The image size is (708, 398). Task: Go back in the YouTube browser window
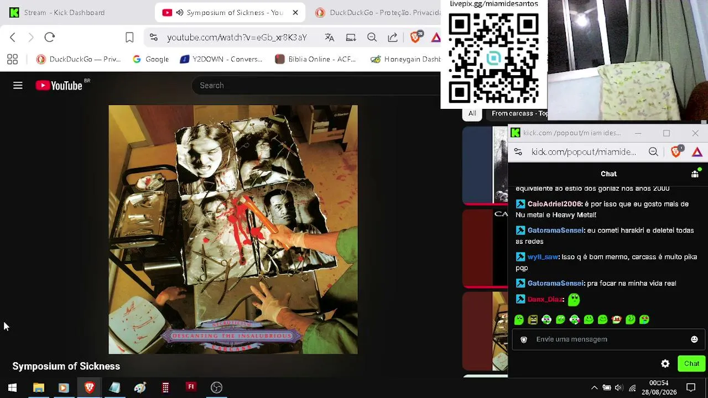pyautogui.click(x=13, y=38)
